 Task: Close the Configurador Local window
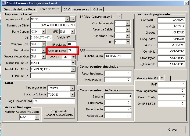tap(186, 3)
